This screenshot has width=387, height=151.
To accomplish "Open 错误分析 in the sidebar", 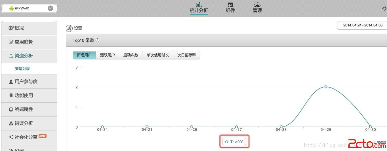I will [x=29, y=123].
